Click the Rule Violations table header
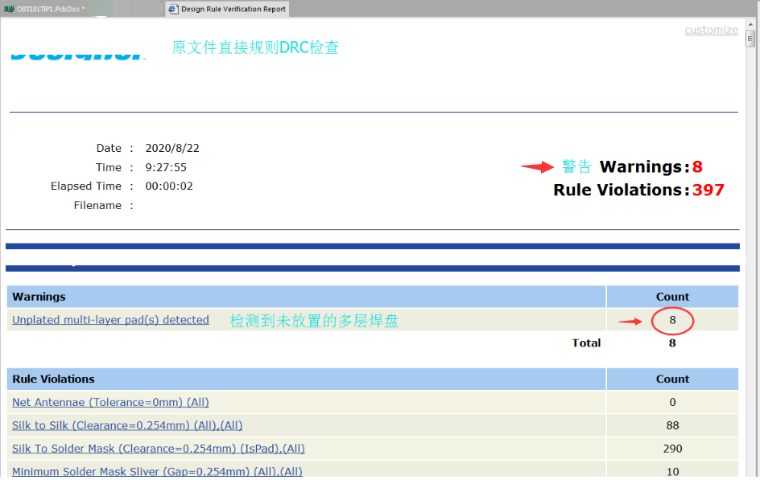This screenshot has height=480, width=760. click(x=53, y=379)
